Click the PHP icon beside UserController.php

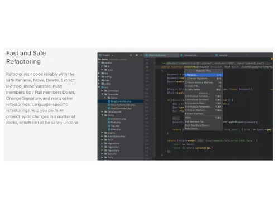[109, 108]
